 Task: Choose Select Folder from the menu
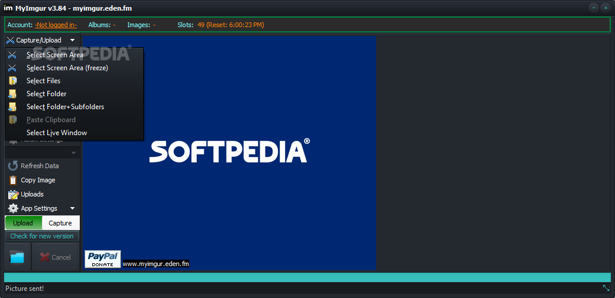coord(74,94)
